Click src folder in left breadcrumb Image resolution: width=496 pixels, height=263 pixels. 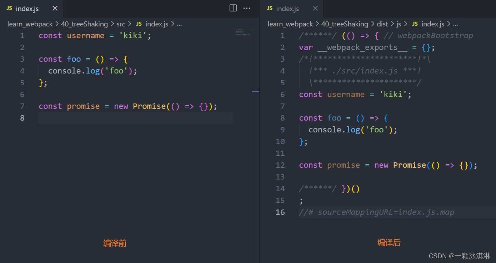(x=121, y=24)
